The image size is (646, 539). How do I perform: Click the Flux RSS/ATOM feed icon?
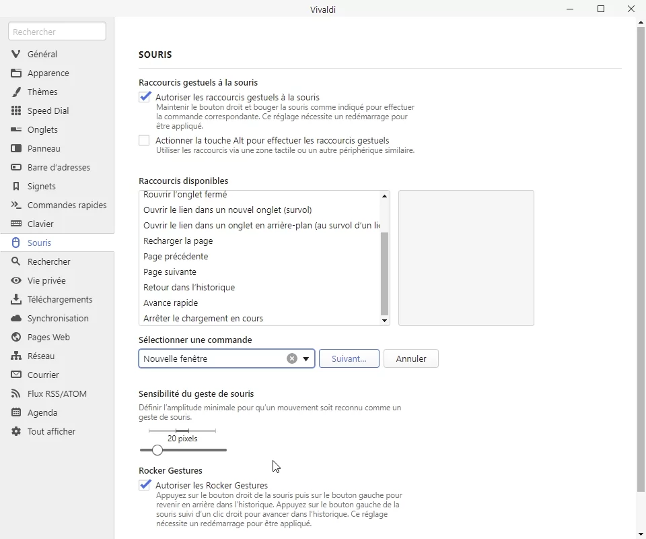(15, 394)
